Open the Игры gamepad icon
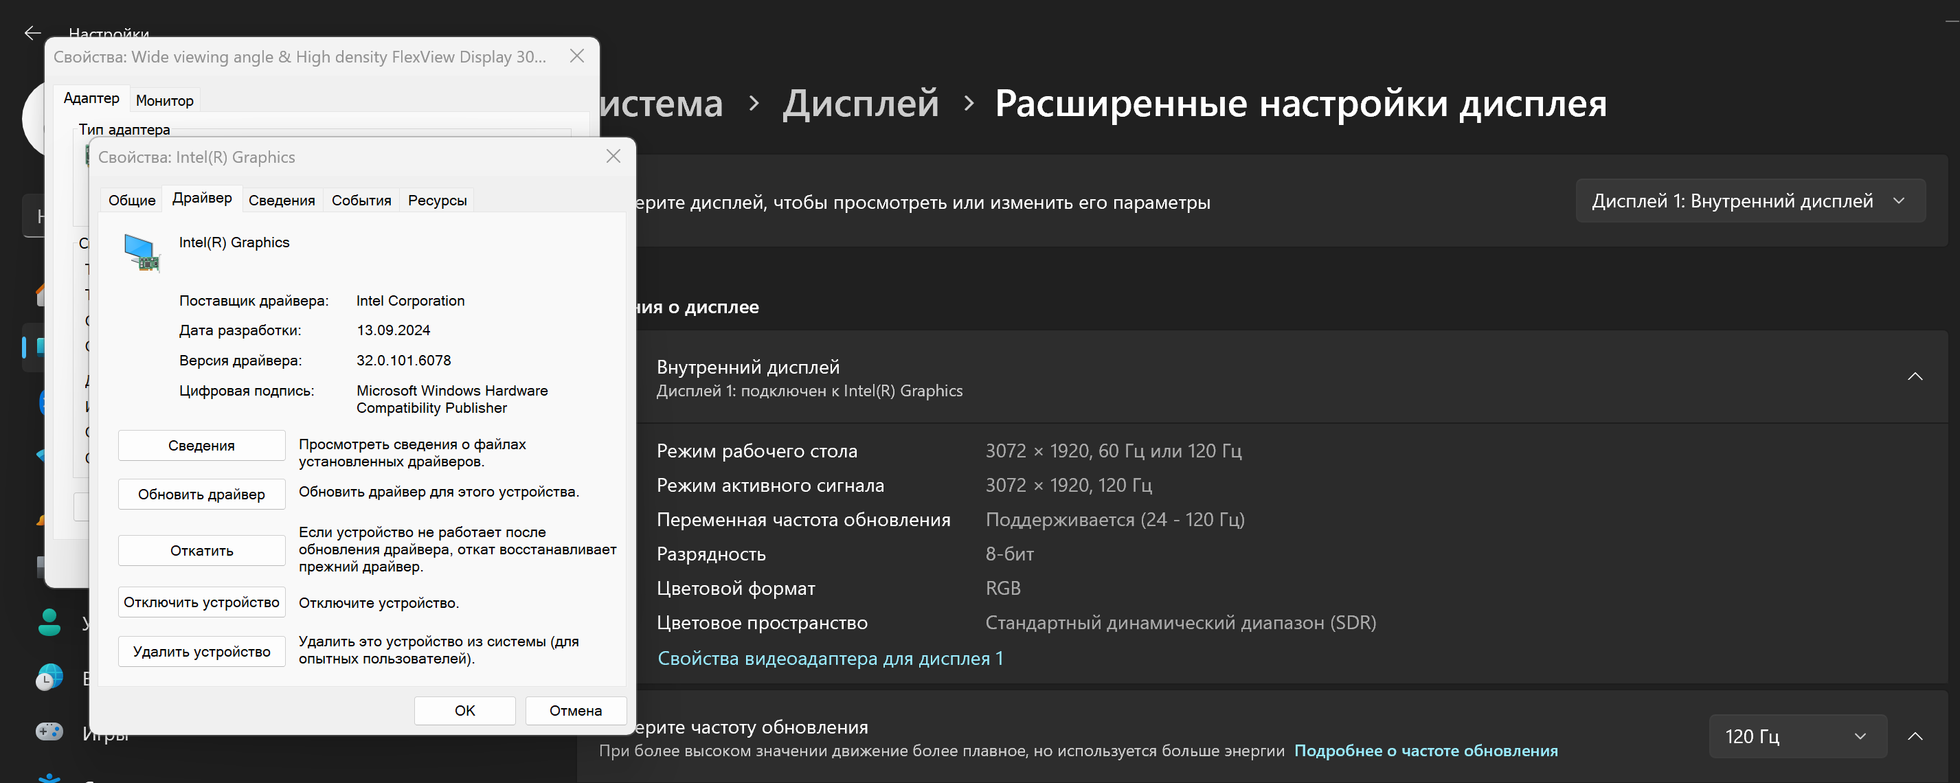The height and width of the screenshot is (783, 1960). pyautogui.click(x=49, y=732)
